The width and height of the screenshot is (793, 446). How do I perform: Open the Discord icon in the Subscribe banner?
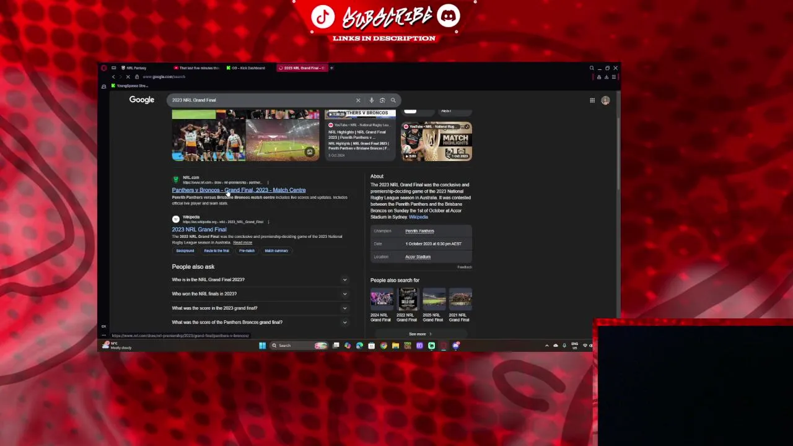448,17
